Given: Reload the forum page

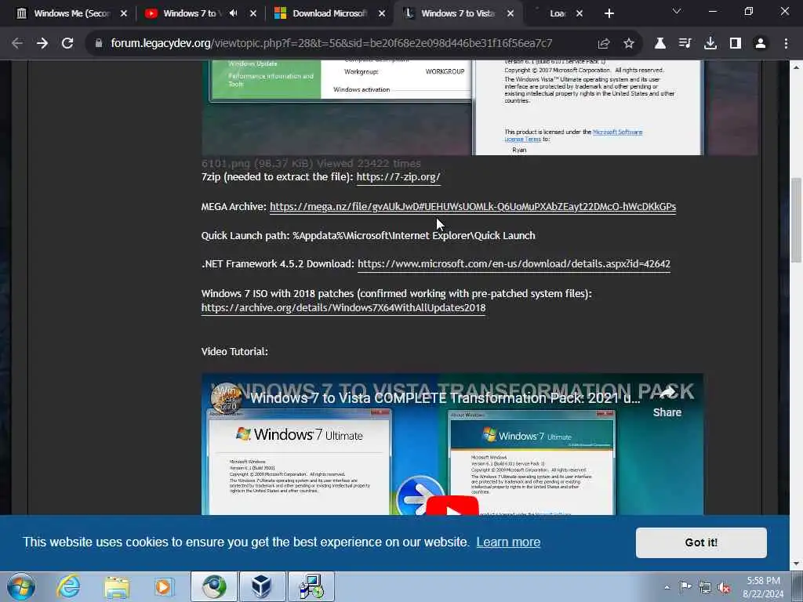Looking at the screenshot, I should pyautogui.click(x=67, y=44).
